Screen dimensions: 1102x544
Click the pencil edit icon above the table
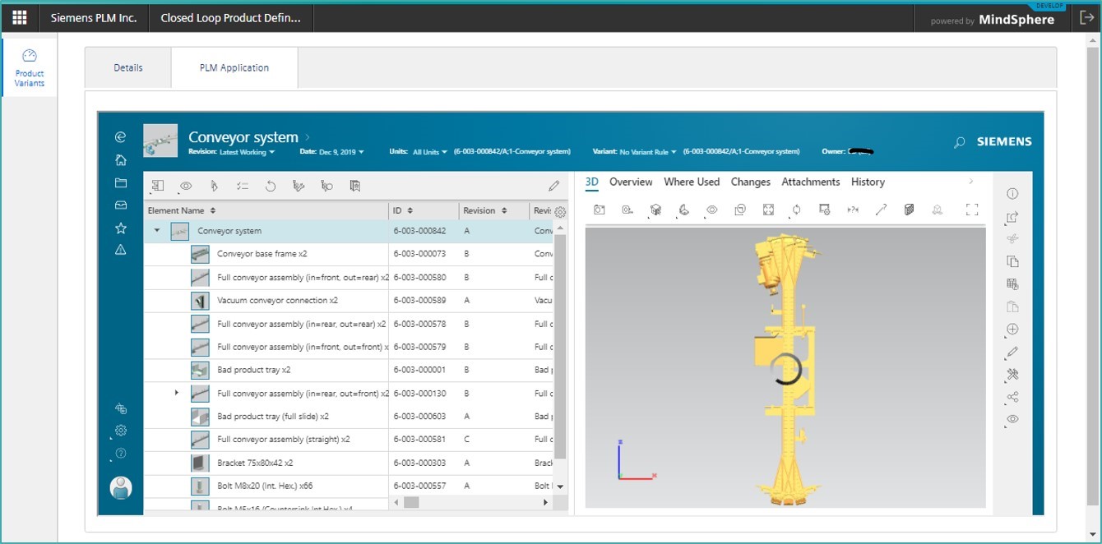(x=553, y=187)
